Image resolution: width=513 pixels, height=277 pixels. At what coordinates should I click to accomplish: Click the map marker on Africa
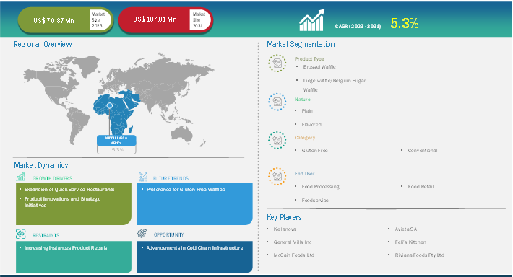(x=110, y=105)
